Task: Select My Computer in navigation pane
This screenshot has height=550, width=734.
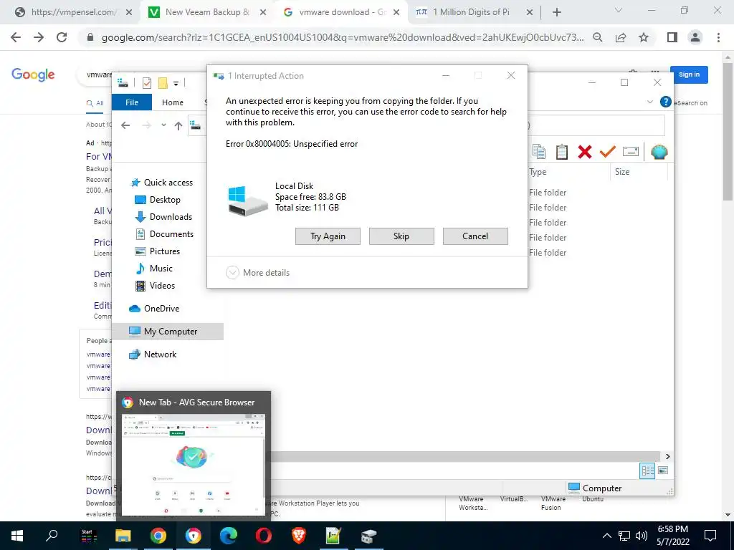Action: point(168,332)
